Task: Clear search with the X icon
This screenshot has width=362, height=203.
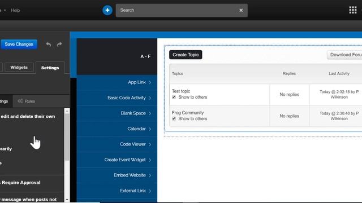Action: (241, 10)
